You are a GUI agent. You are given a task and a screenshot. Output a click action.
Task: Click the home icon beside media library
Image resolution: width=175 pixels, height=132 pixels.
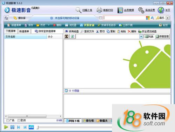[6, 18]
